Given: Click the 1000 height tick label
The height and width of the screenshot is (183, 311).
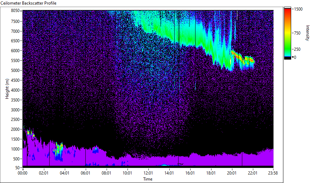Looking at the screenshot, I should coord(15,149).
